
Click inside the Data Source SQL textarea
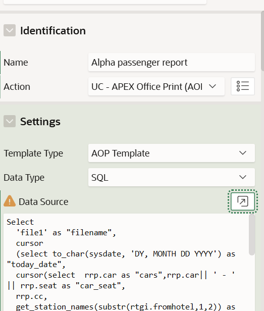click(x=127, y=262)
